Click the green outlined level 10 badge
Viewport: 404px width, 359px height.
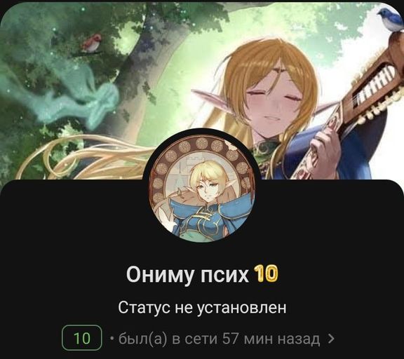tap(82, 338)
